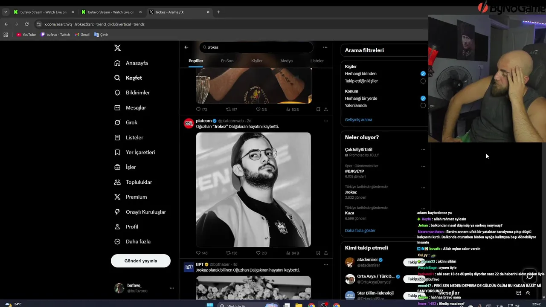The image size is (546, 307).
Task: Open Jrokez trend in Neler oluyor
Action: 351,192
